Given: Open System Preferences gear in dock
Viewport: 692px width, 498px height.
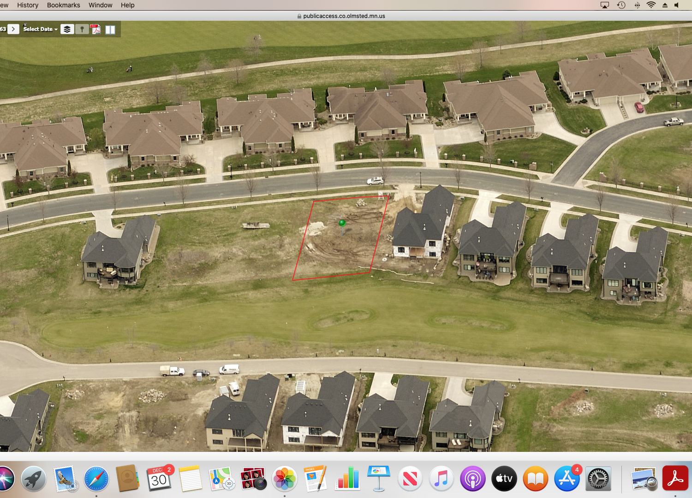Looking at the screenshot, I should (x=598, y=479).
